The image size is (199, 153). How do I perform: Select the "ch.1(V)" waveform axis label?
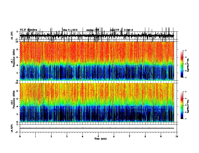(12, 35)
